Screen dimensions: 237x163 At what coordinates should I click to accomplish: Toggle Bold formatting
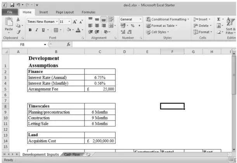30,30
